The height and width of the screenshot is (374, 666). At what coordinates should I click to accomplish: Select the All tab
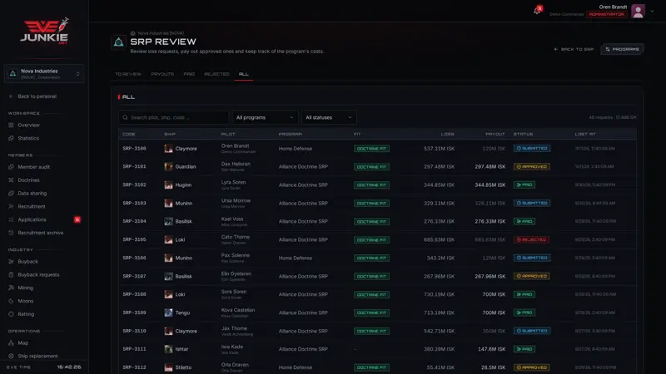click(243, 74)
